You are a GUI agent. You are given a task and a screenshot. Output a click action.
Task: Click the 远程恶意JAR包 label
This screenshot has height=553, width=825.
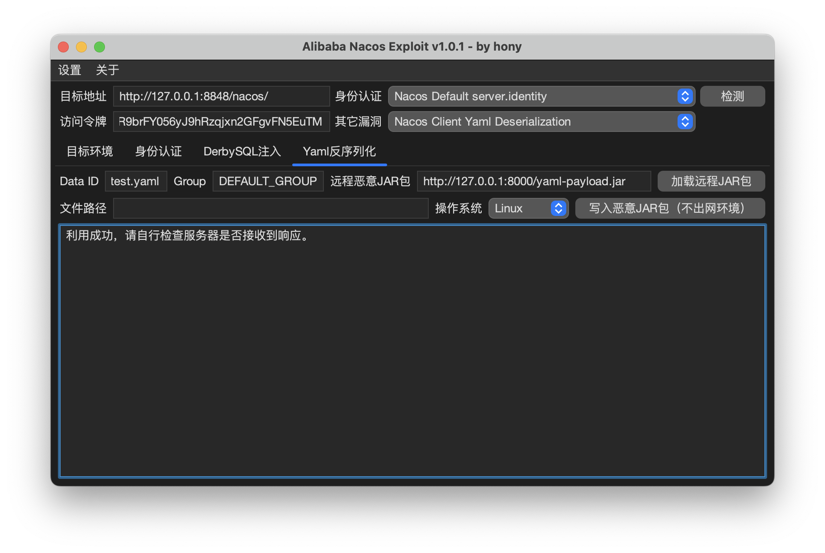pyautogui.click(x=370, y=181)
